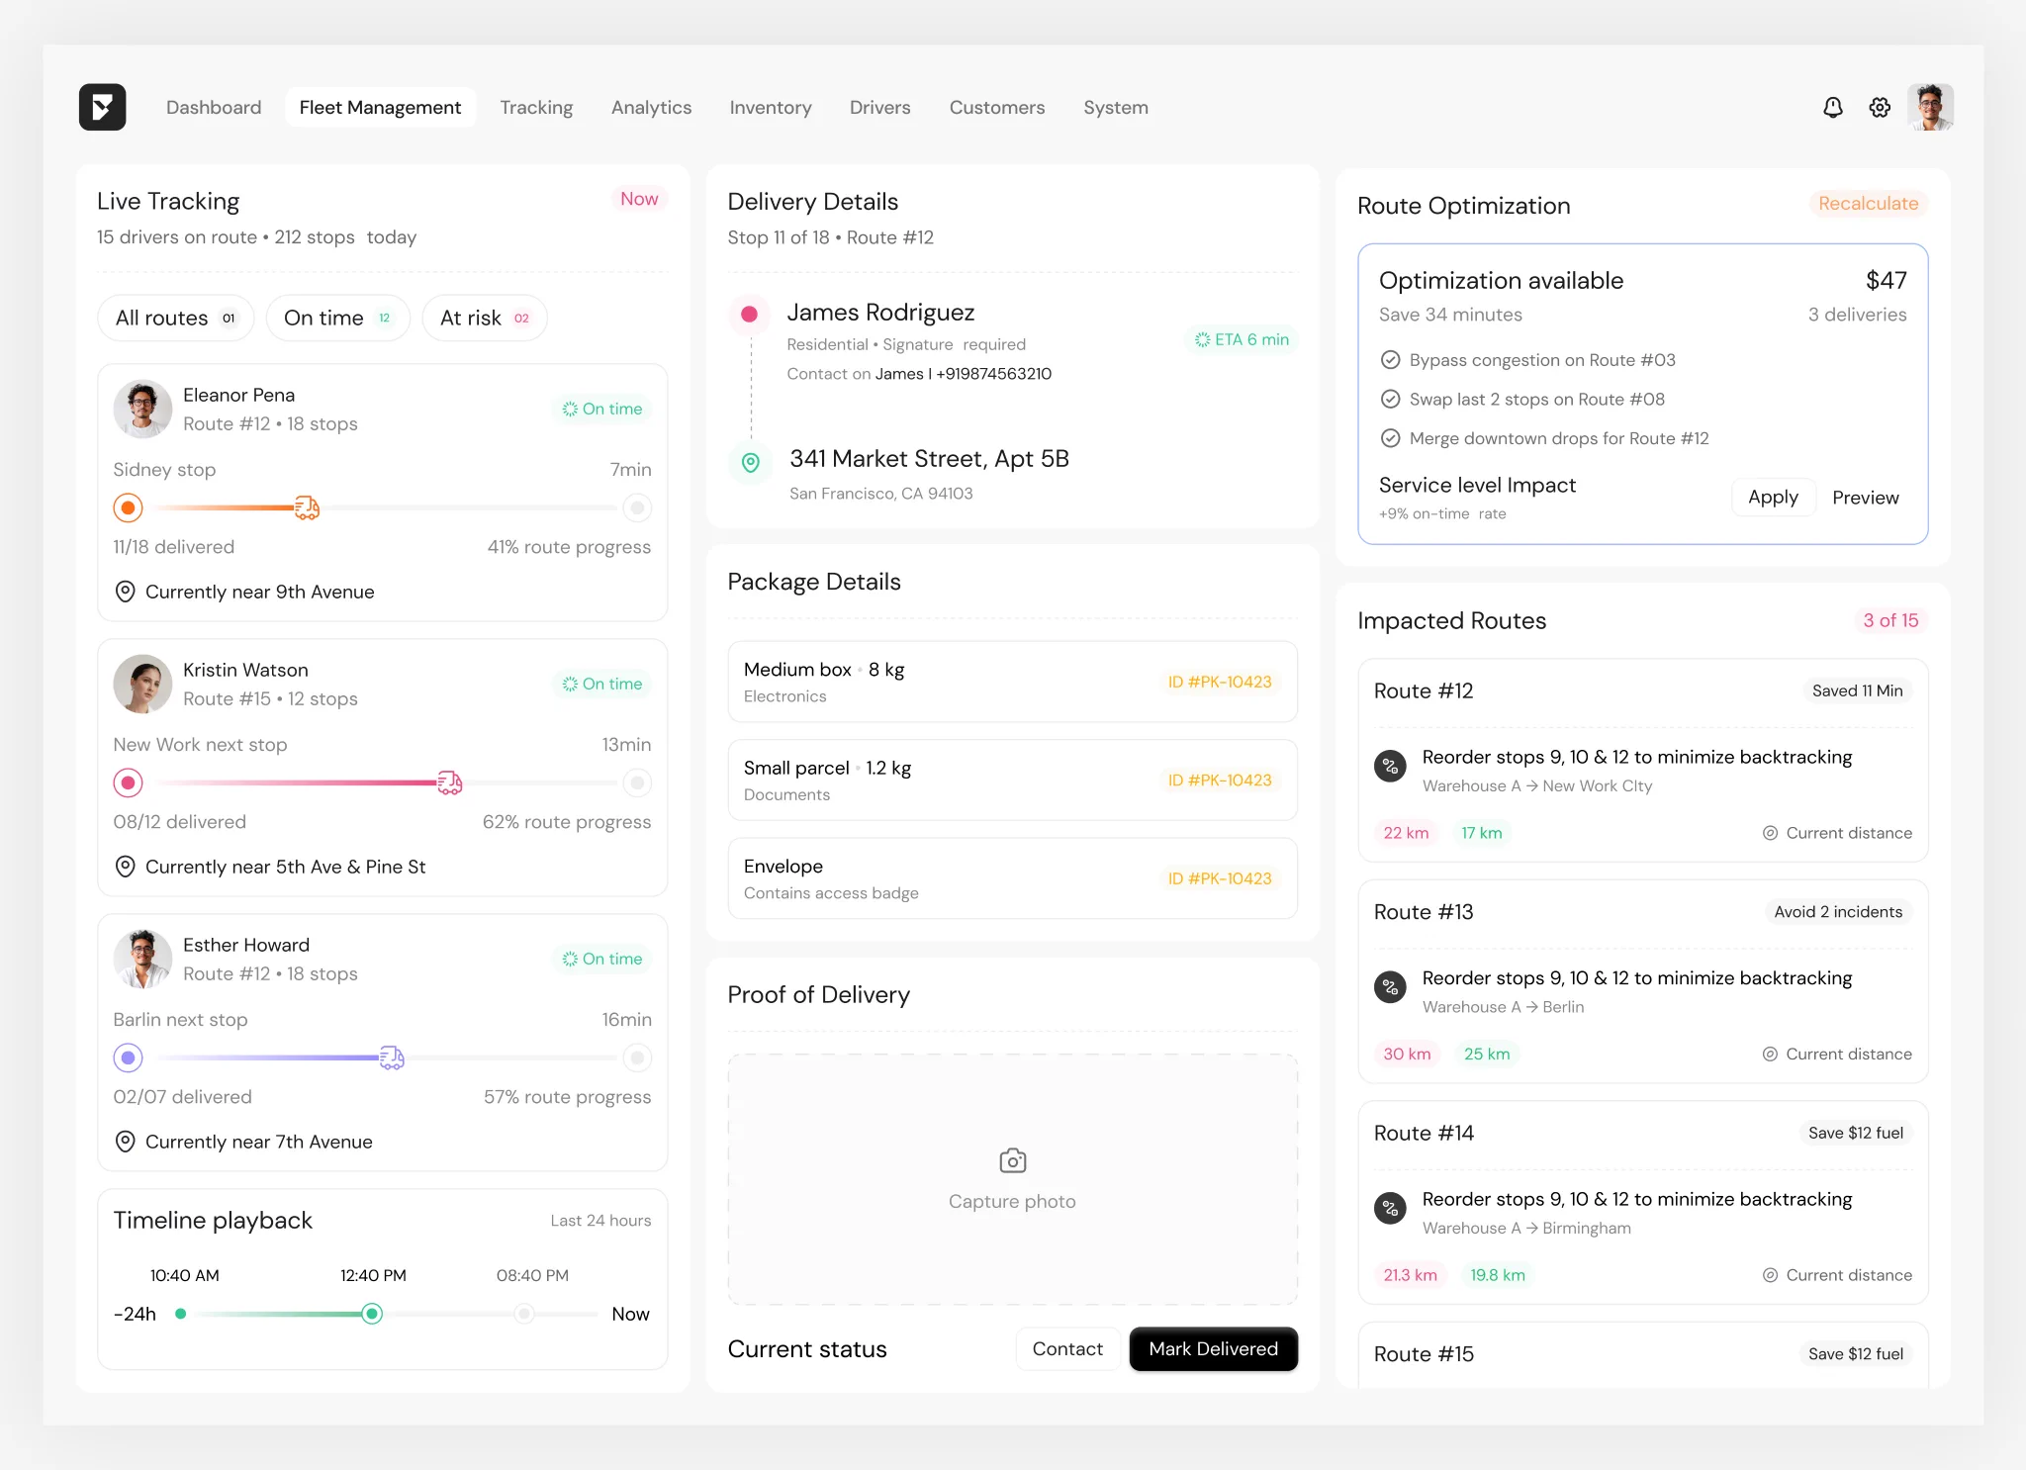This screenshot has height=1470, width=2026.
Task: Click location pin near 5th Ave & Pine St
Action: [125, 867]
